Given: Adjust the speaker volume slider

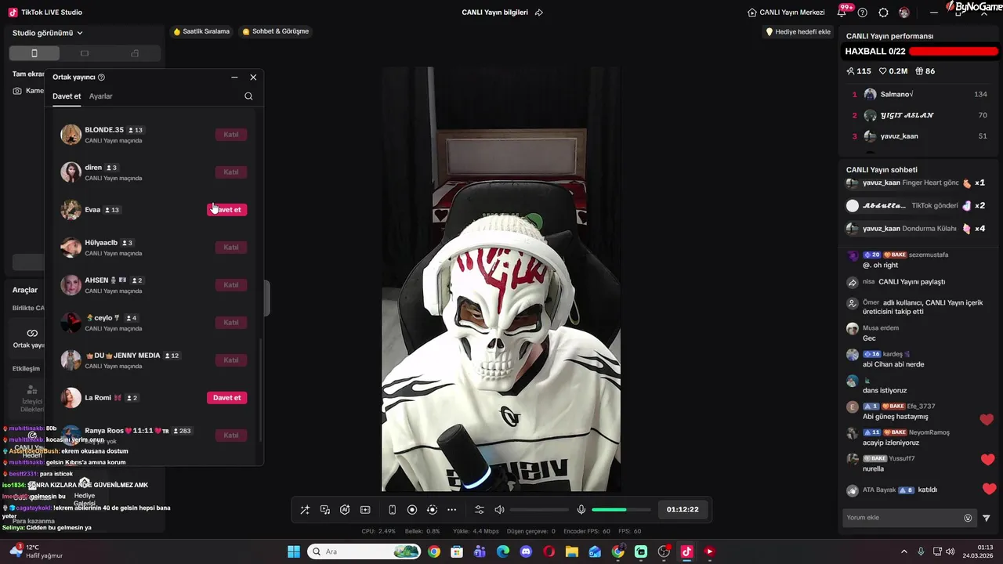Looking at the screenshot, I should pyautogui.click(x=539, y=510).
